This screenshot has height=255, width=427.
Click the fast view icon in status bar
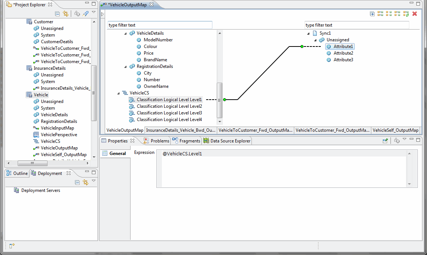coord(12,246)
